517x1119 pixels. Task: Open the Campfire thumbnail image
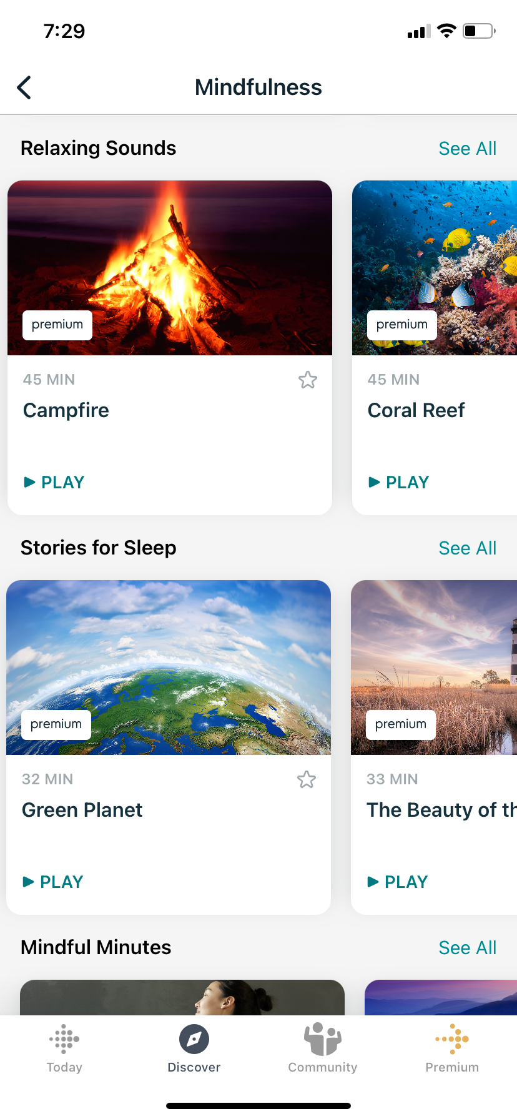tap(169, 267)
